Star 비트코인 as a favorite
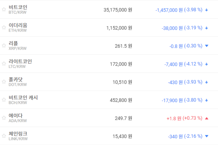The width and height of the screenshot is (218, 145). tap(4, 10)
